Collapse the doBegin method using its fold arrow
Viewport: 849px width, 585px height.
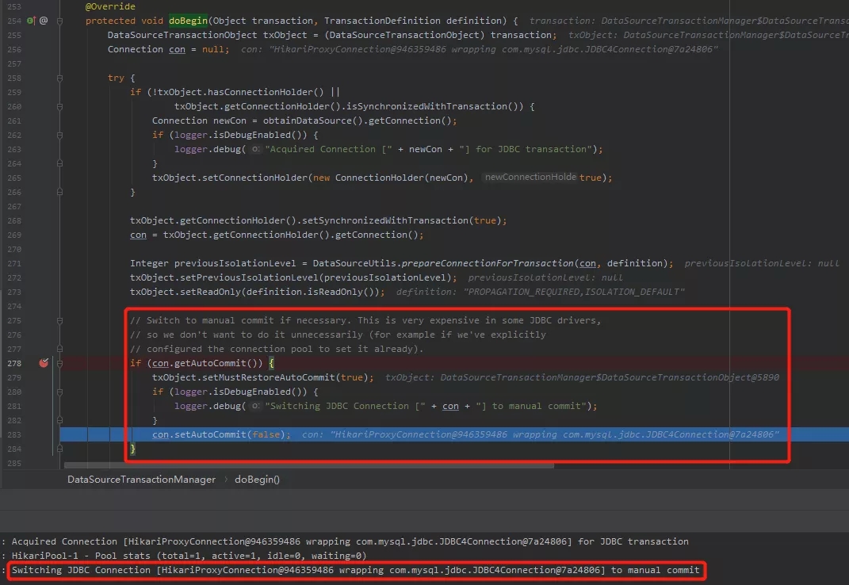pos(59,21)
